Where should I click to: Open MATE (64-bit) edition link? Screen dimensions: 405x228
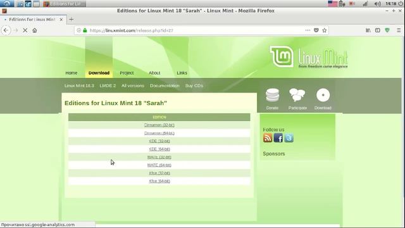click(159, 165)
